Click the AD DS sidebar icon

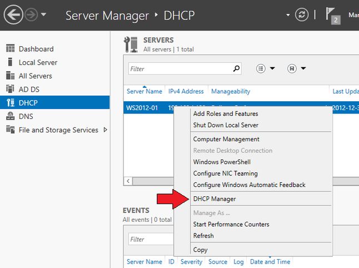point(11,89)
